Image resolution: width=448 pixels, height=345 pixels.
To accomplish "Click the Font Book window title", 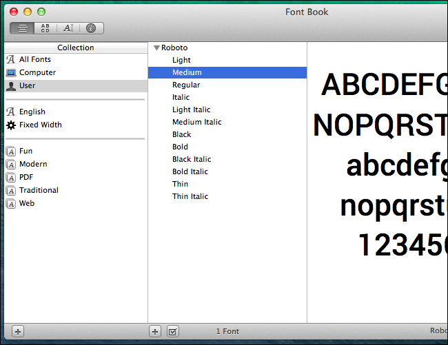I will [307, 12].
